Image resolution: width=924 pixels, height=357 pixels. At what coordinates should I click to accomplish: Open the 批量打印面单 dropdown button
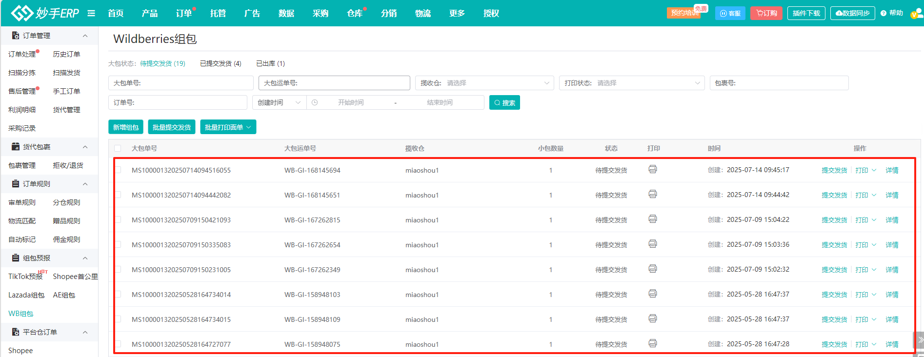228,127
